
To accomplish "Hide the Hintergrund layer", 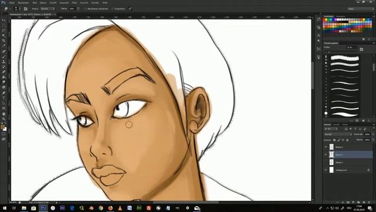I will click(x=325, y=170).
